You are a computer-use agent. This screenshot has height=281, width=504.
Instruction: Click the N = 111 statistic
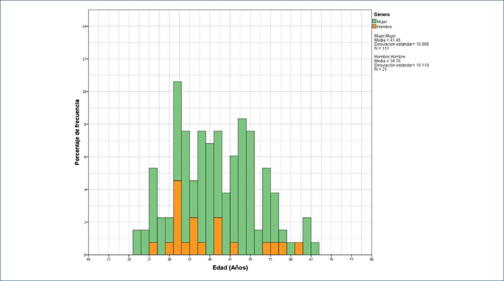pos(382,48)
